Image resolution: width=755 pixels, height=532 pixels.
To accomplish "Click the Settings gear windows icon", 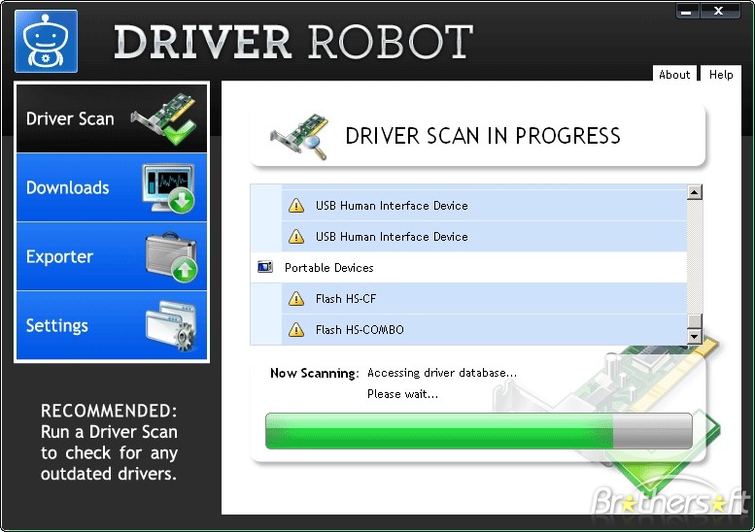I will point(170,326).
